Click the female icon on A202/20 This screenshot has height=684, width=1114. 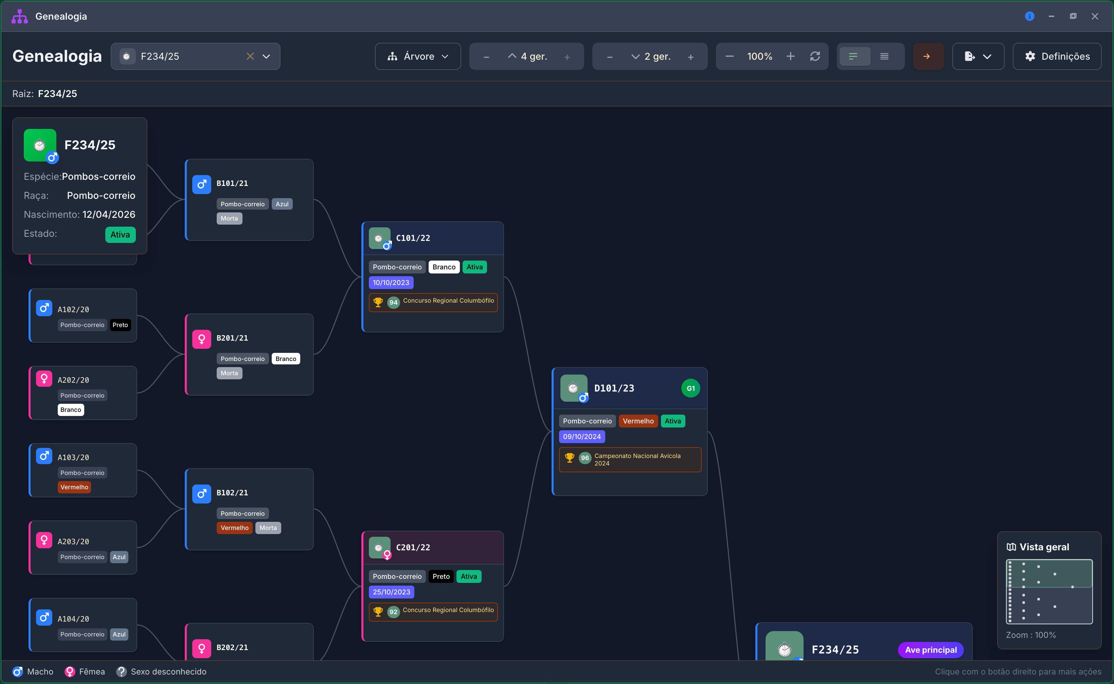(44, 379)
